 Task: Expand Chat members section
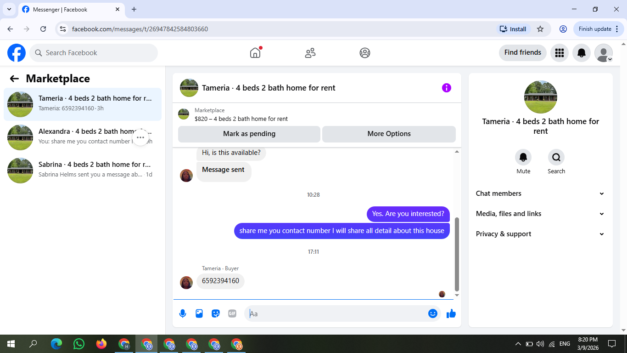(540, 194)
